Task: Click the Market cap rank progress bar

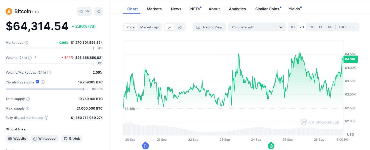Action: 50,48
